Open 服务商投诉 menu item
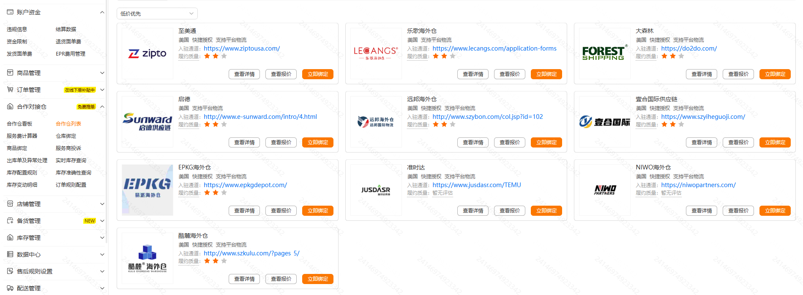The height and width of the screenshot is (295, 803). click(x=68, y=148)
